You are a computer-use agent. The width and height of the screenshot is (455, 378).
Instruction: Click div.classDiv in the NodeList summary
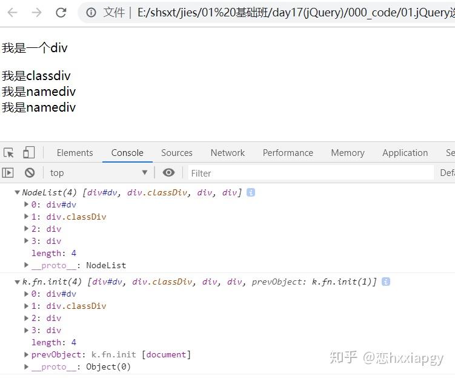click(158, 192)
